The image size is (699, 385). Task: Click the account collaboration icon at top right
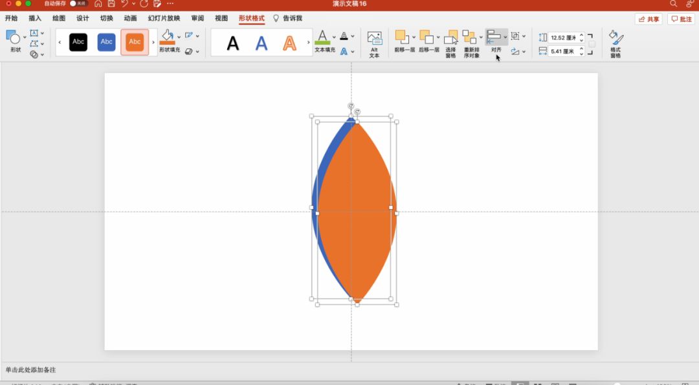point(690,4)
